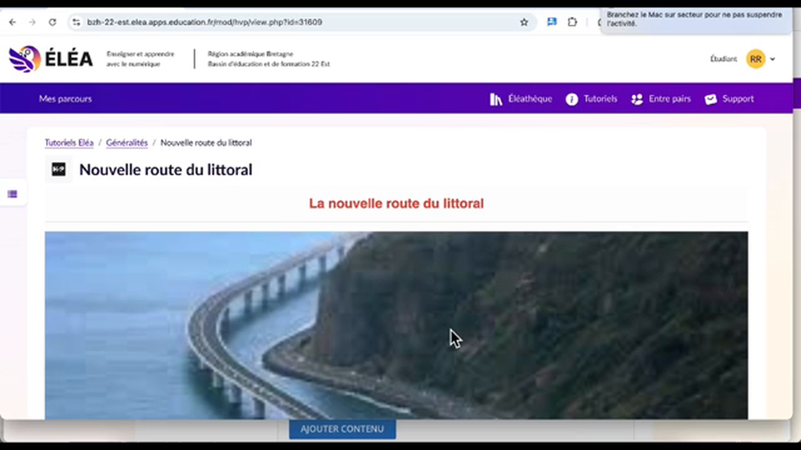Open Mes parcours menu
801x450 pixels.
pos(65,99)
